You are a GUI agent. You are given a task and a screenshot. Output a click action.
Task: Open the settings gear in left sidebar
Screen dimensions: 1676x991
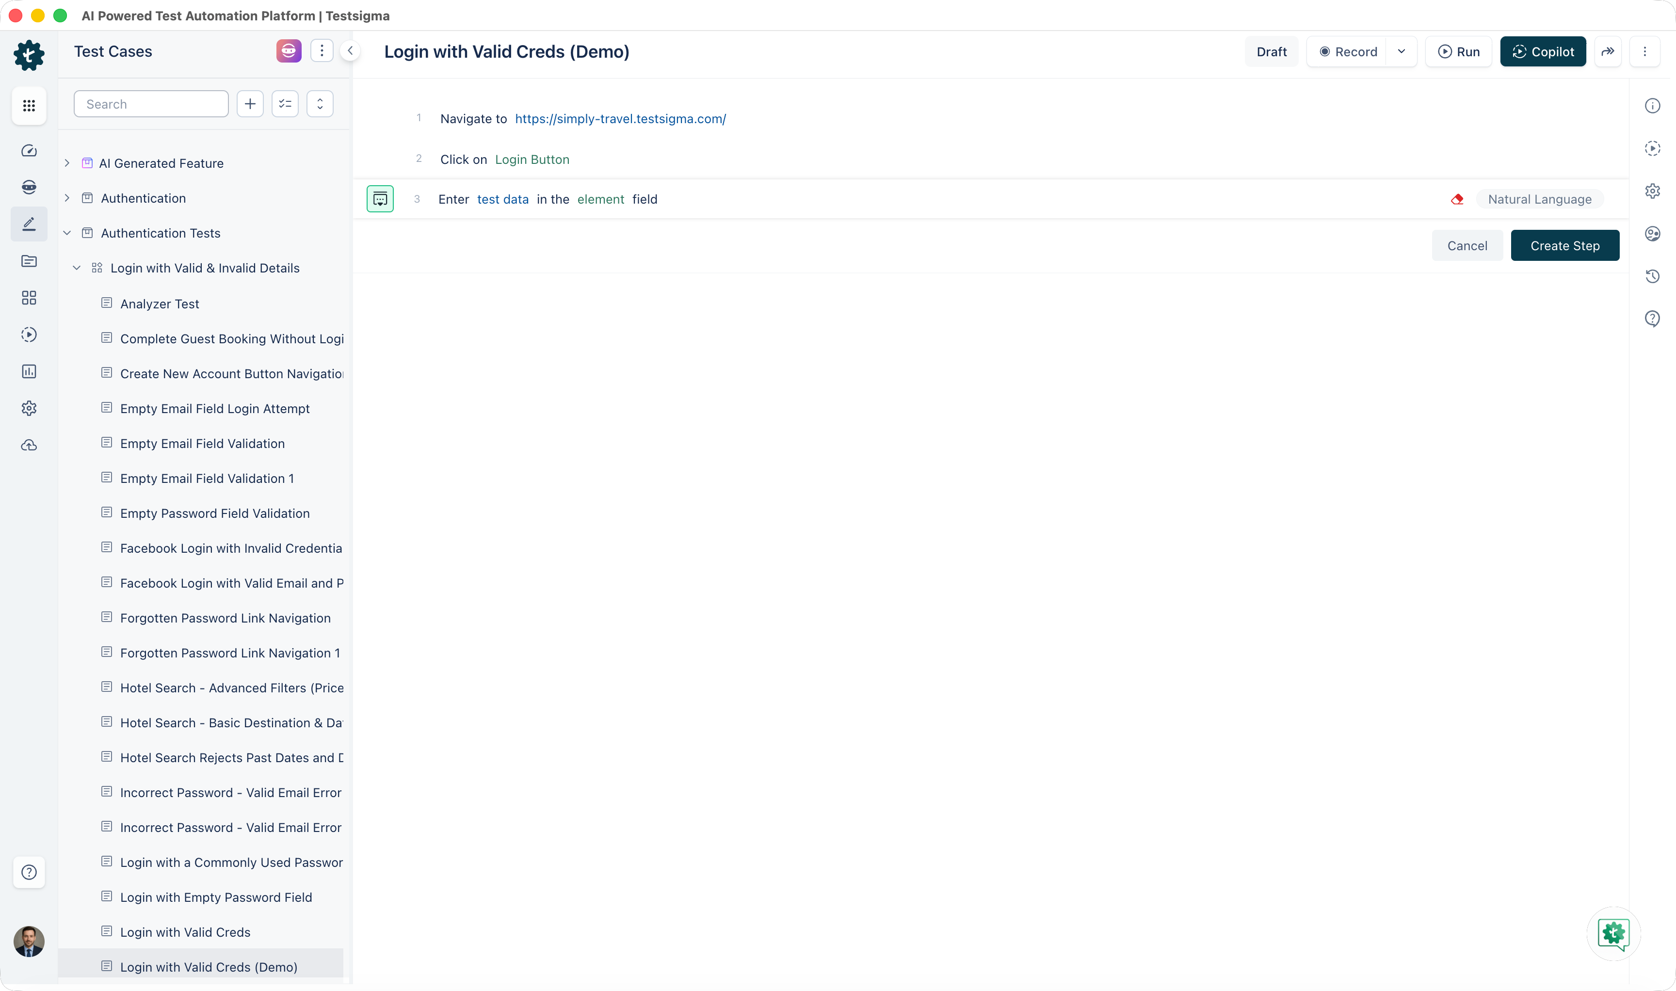(29, 408)
